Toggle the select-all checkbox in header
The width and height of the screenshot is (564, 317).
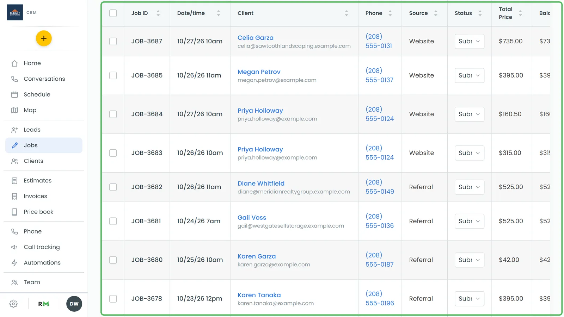(113, 13)
